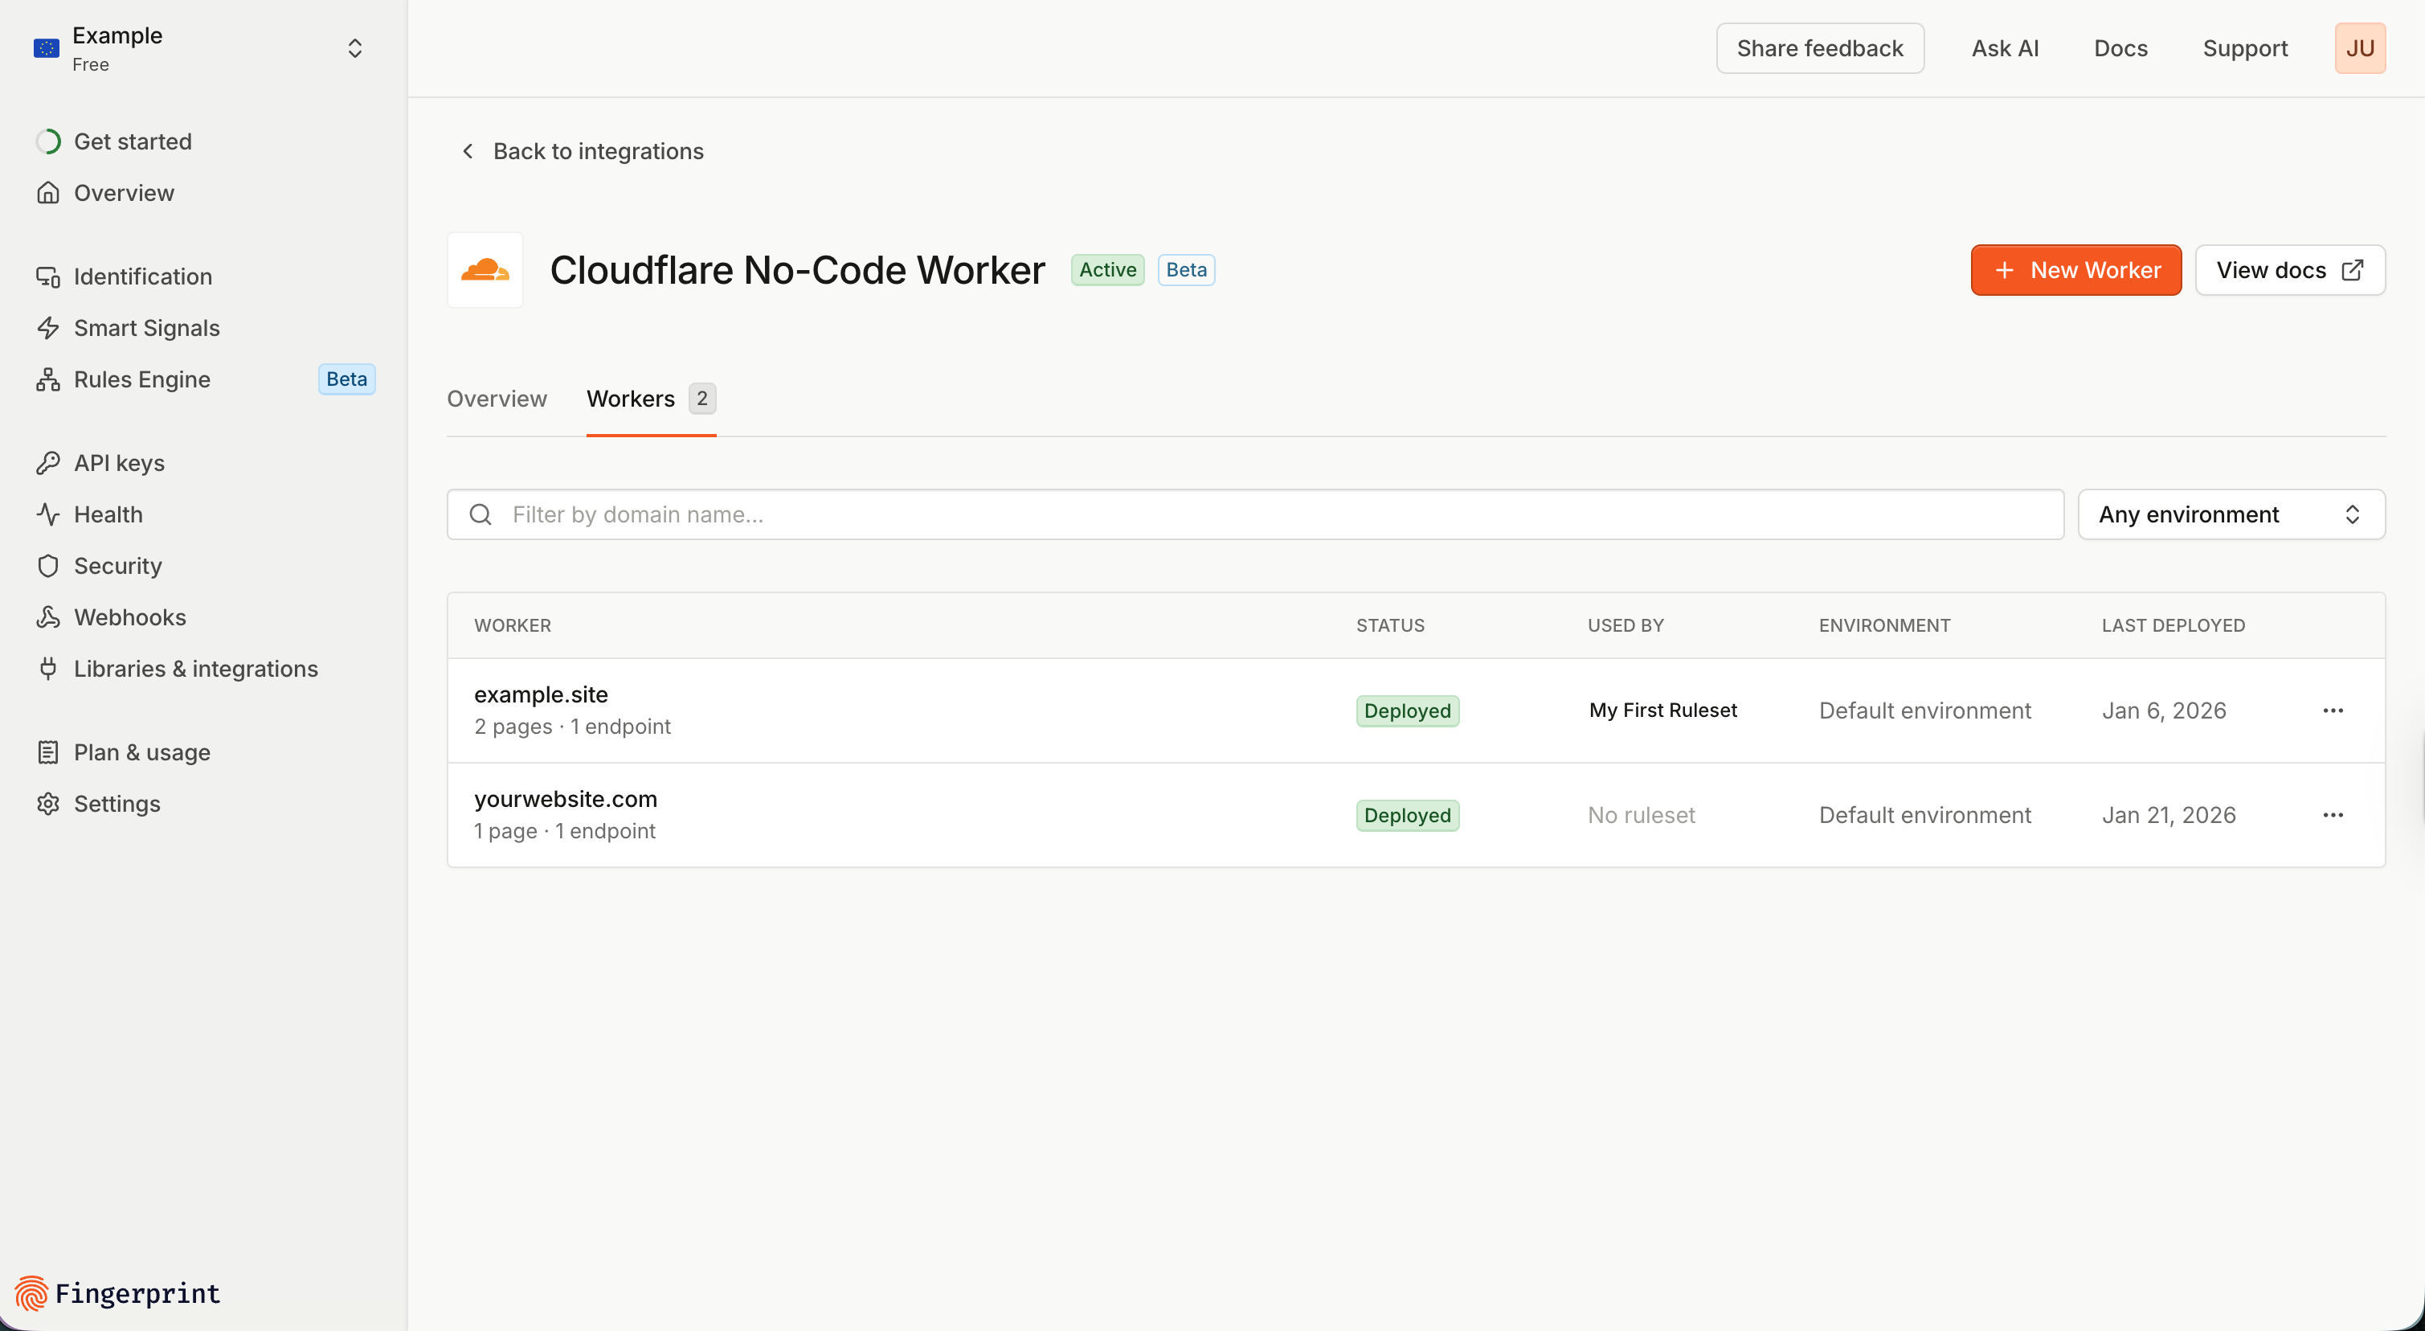
Task: Open more options for yourwebsite.com worker
Action: [2332, 815]
